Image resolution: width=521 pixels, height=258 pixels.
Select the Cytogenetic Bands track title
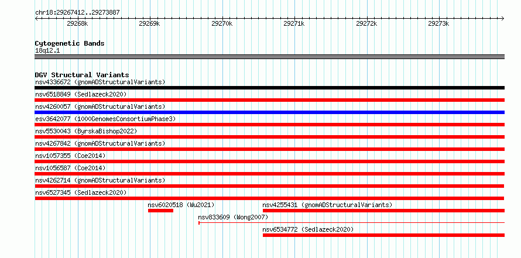[70, 43]
